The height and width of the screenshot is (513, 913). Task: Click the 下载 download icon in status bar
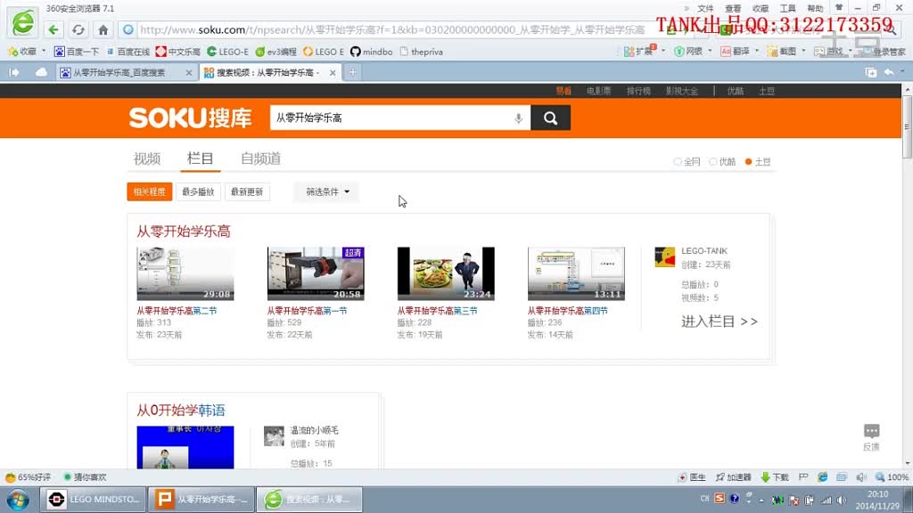pos(775,477)
